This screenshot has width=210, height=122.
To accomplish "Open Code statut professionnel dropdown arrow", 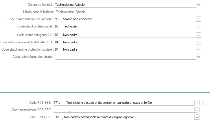I will coord(198,26).
